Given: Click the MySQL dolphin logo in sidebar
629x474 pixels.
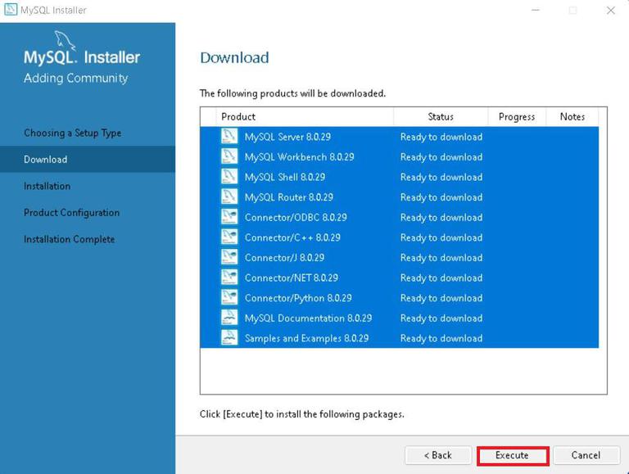Looking at the screenshot, I should pyautogui.click(x=64, y=40).
